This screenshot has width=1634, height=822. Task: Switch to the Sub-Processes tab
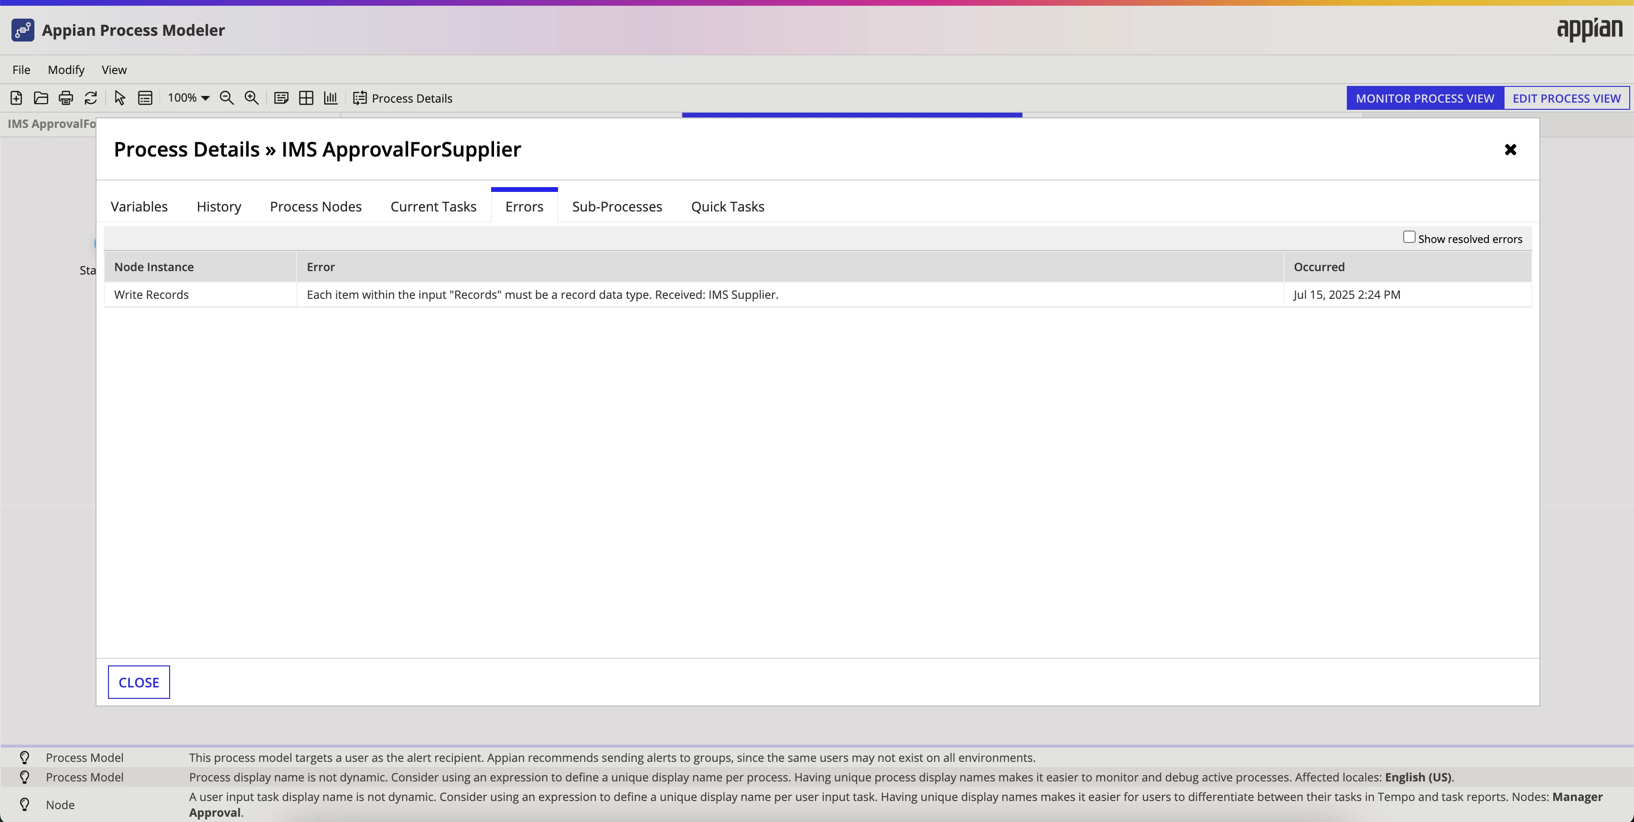pyautogui.click(x=617, y=207)
